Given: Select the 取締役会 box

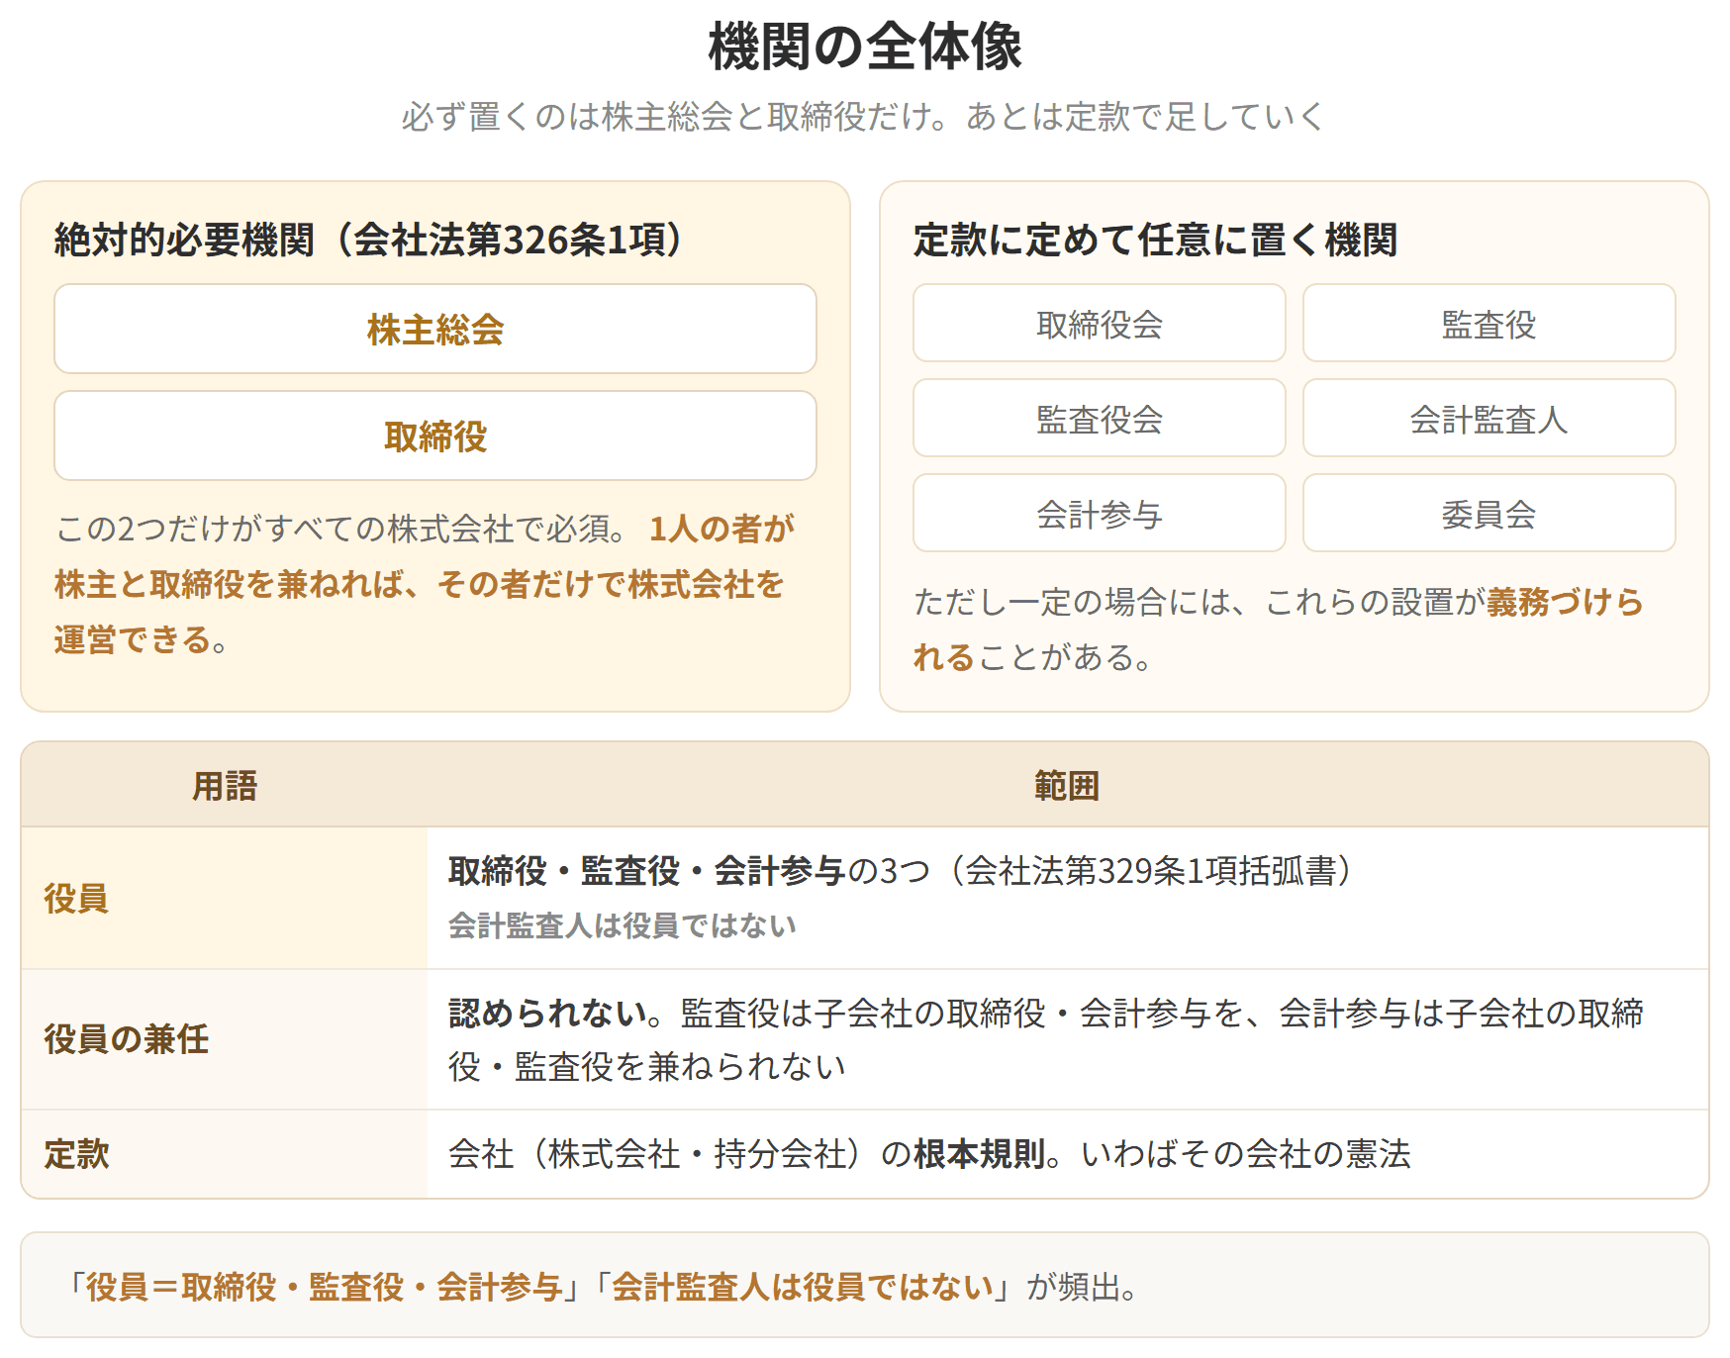Looking at the screenshot, I should click(1100, 323).
